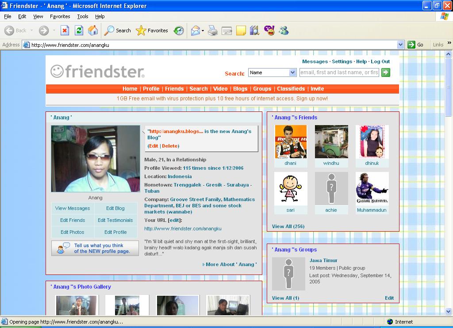Open the File menu
Image resolution: width=453 pixels, height=328 pixels.
(x=8, y=16)
